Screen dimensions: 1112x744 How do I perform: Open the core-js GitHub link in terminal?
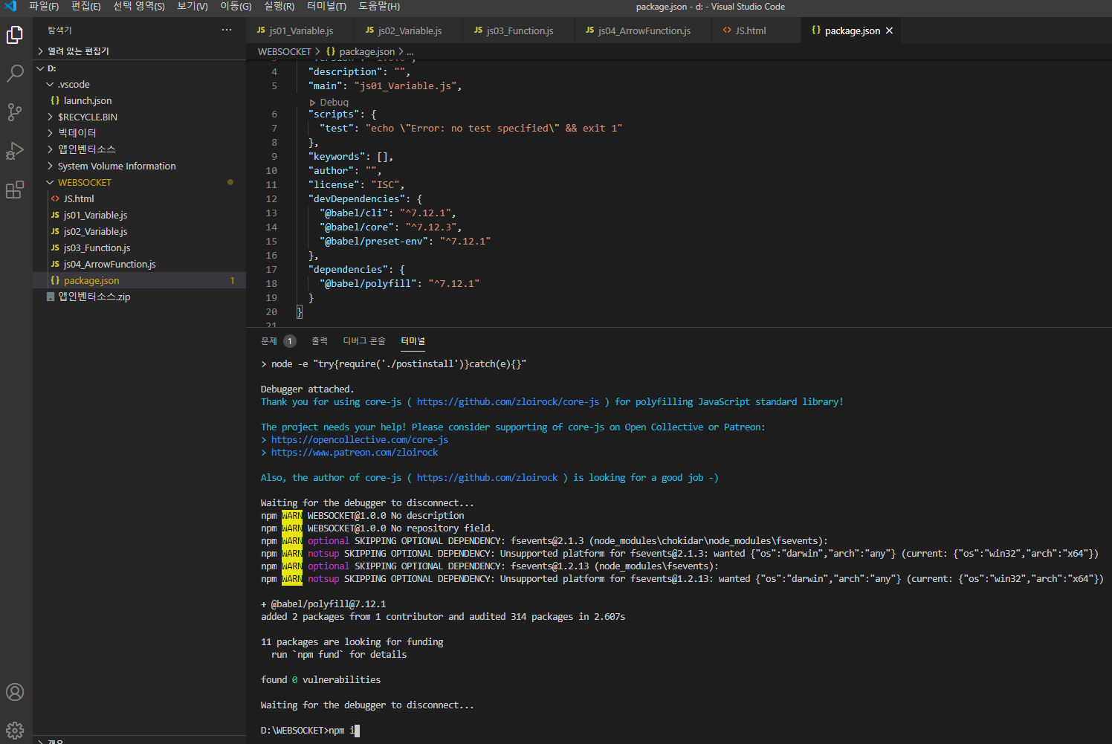[x=508, y=402]
